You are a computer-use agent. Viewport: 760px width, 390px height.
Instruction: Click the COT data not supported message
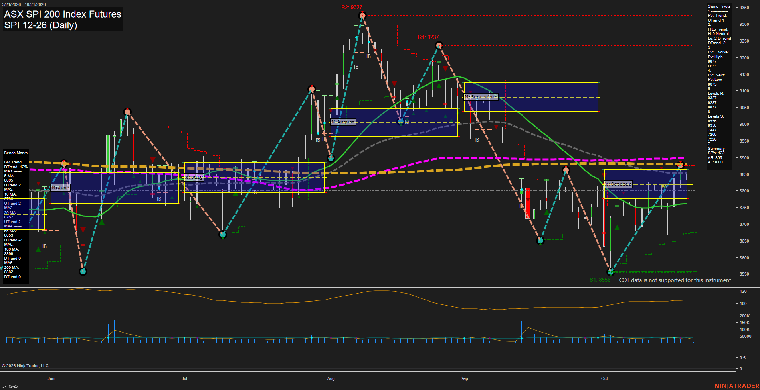click(675, 280)
